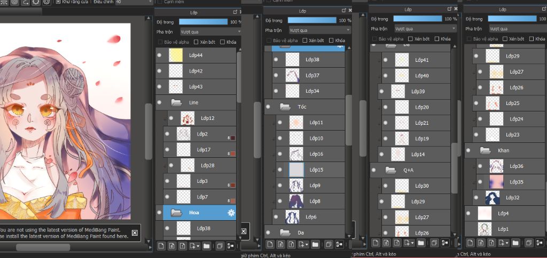Screen dimensions: 547x258
Task: Merge layer down in panel with Khan folder
Action: click(x=540, y=243)
